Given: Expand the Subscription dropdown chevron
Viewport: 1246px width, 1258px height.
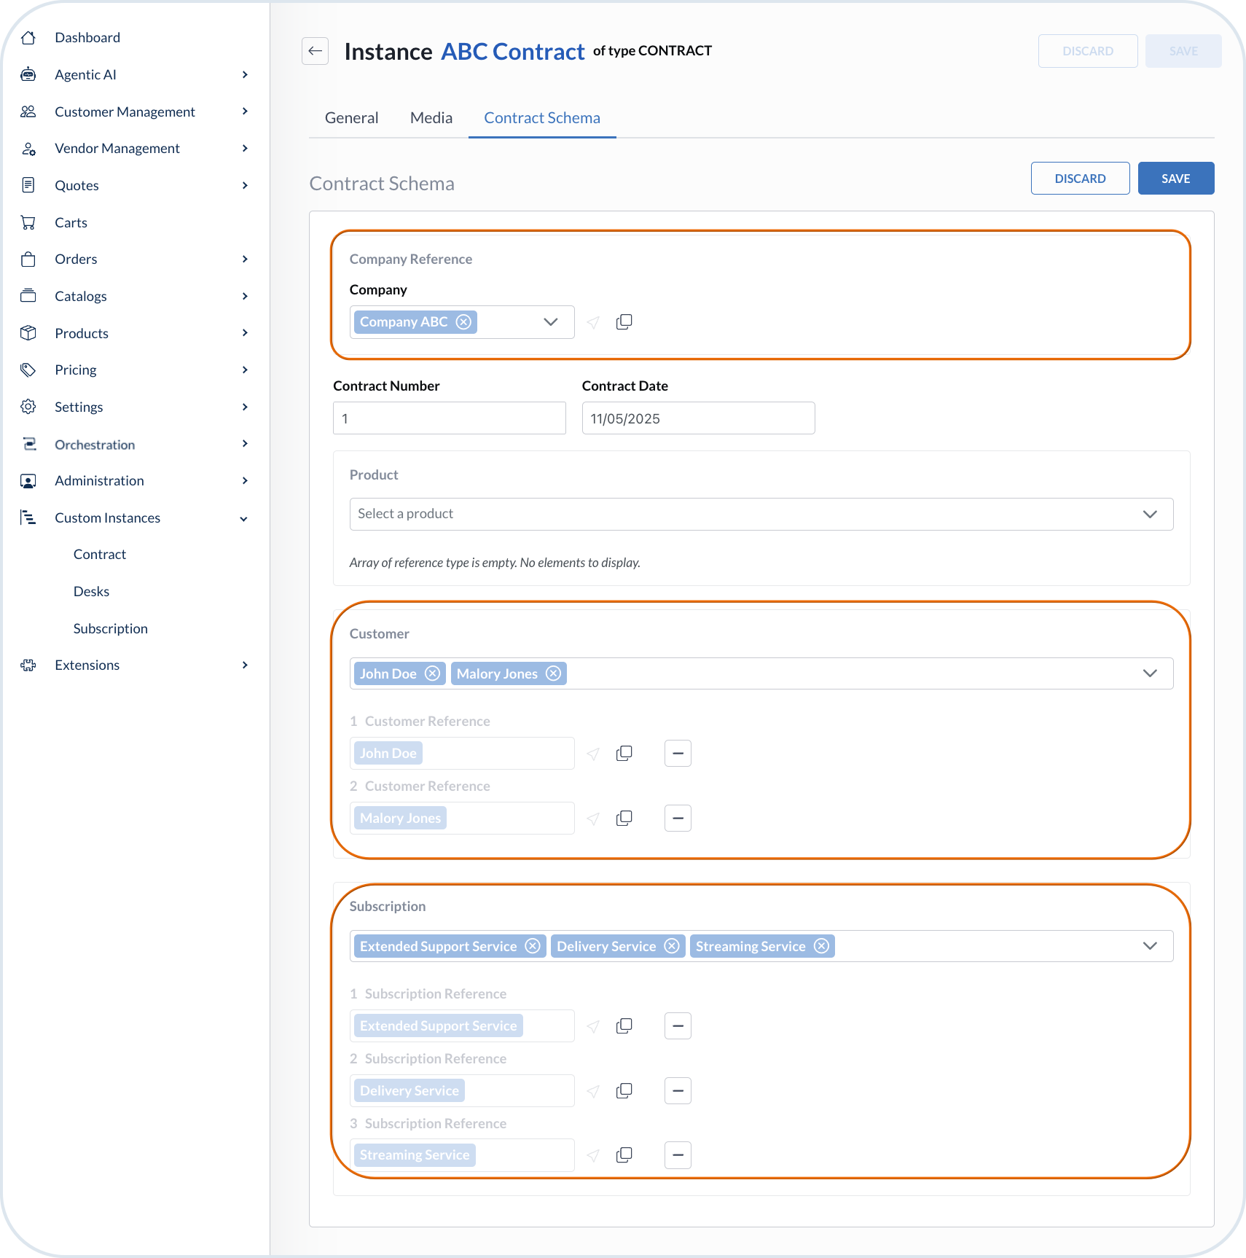Looking at the screenshot, I should pyautogui.click(x=1150, y=946).
